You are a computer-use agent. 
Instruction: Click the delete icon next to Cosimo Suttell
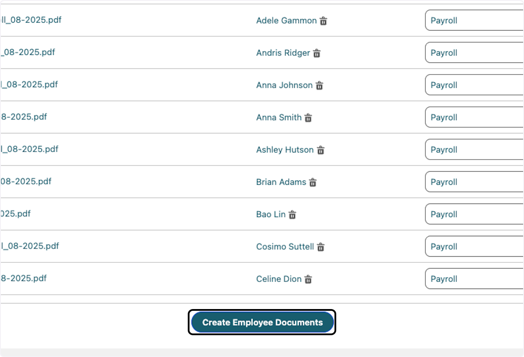(x=320, y=247)
